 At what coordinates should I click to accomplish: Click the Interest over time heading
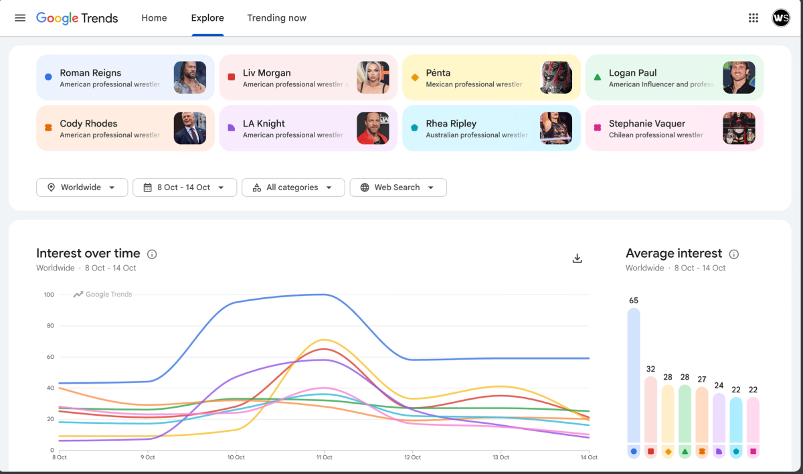click(88, 253)
